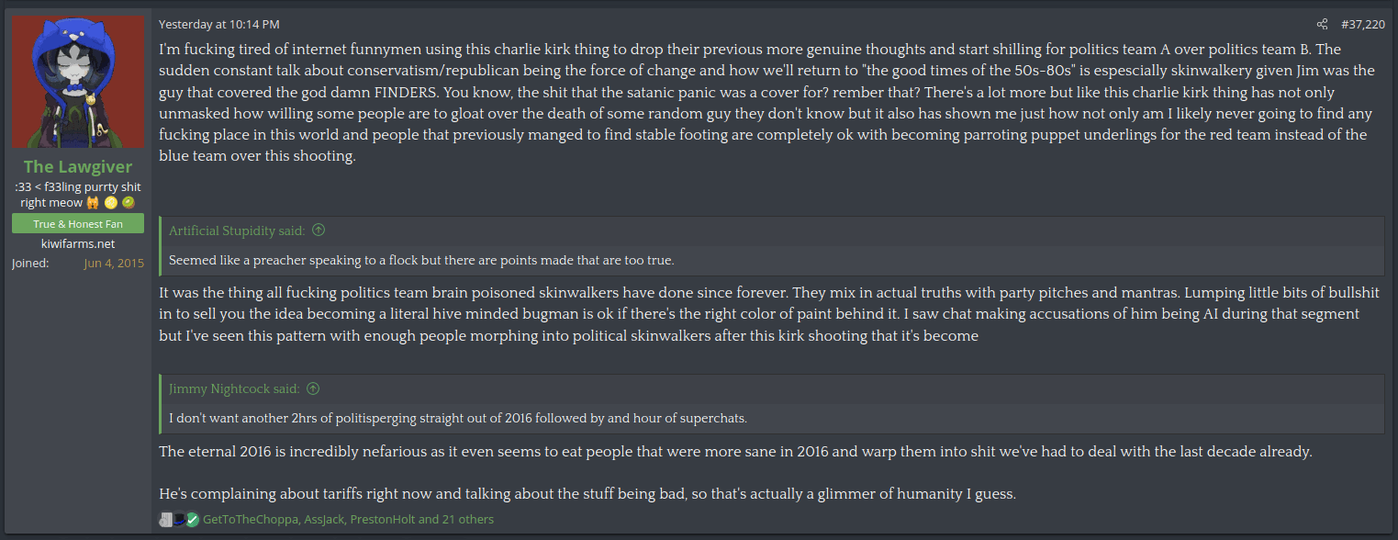Click the green checkmark reaction icon
1398x540 pixels.
[192, 520]
